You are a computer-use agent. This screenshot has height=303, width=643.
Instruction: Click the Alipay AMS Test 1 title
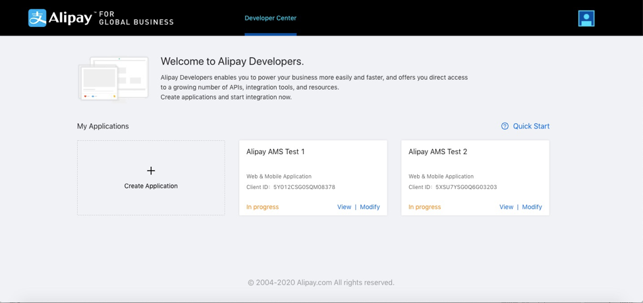tap(275, 151)
